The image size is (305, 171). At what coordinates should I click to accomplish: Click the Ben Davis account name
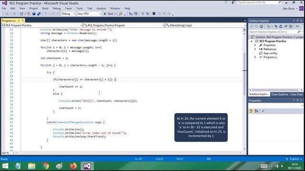point(289,9)
